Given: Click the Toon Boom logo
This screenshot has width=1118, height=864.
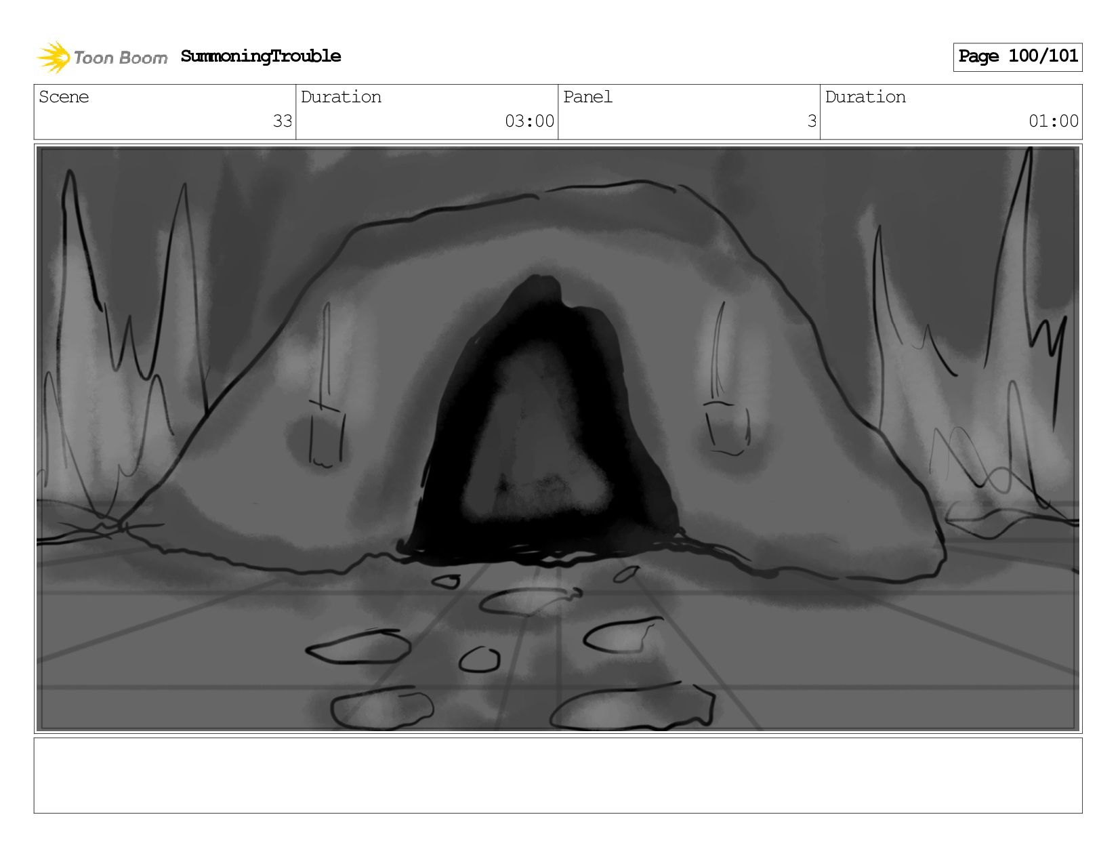Looking at the screenshot, I should pos(102,57).
